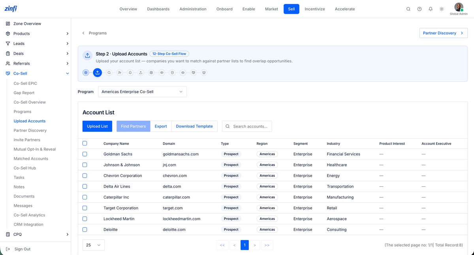The image size is (474, 255).
Task: Select page 1 in pagination
Action: (245, 245)
